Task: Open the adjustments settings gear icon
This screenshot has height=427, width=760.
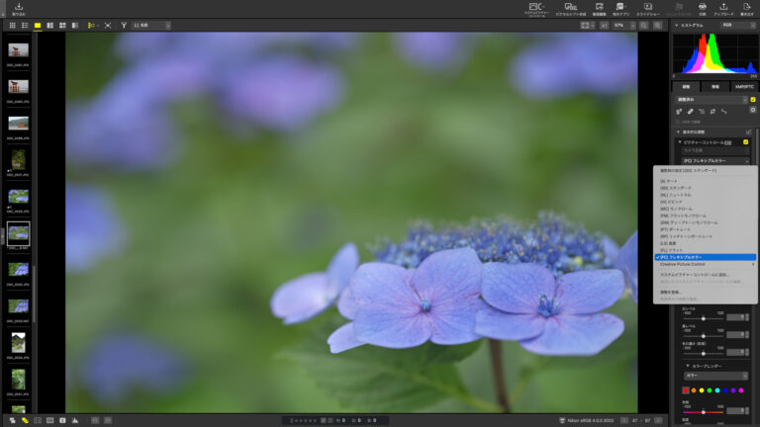Action: click(752, 111)
